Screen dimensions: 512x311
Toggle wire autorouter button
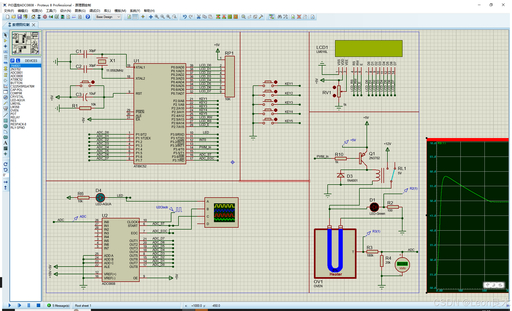pyautogui.click(x=271, y=17)
